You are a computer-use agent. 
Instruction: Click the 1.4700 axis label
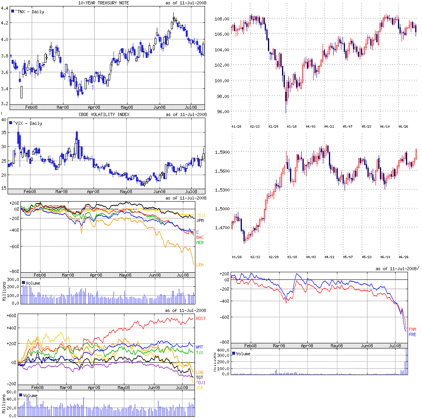[x=222, y=228]
